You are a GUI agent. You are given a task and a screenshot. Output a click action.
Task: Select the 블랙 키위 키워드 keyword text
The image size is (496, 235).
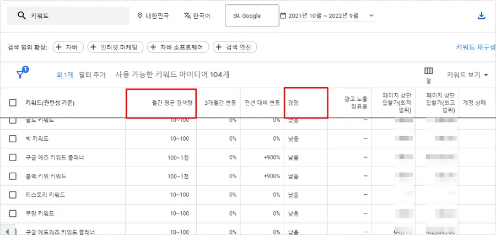coord(46,176)
